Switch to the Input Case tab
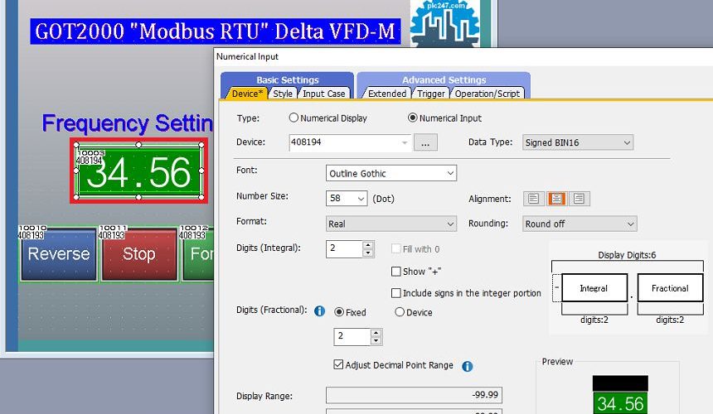The width and height of the screenshot is (713, 414). 324,94
